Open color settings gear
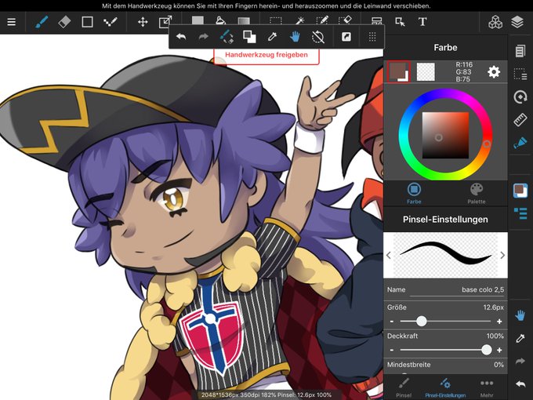Screen dimensions: 533x400 click(x=494, y=72)
